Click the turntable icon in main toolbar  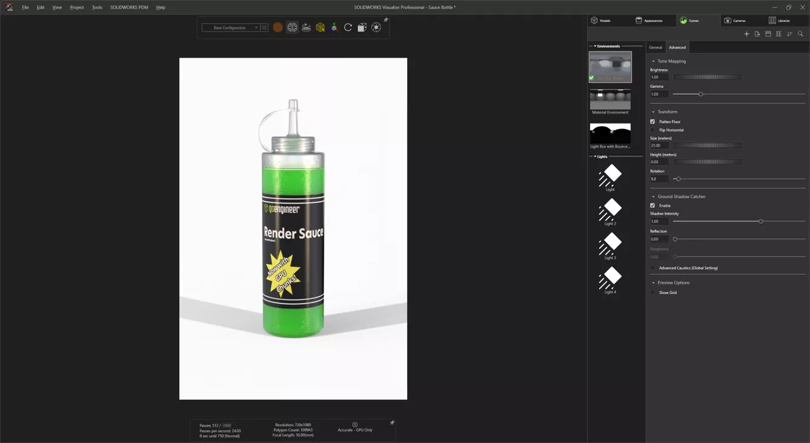click(306, 27)
